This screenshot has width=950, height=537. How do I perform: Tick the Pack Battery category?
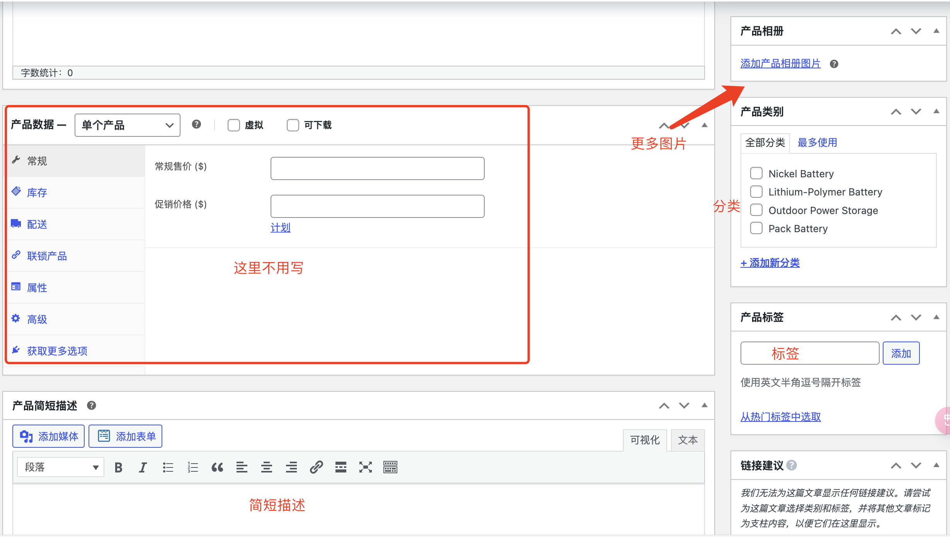(x=756, y=228)
